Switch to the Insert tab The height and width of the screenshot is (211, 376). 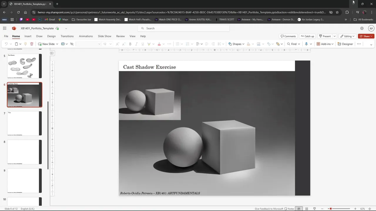coord(28,36)
